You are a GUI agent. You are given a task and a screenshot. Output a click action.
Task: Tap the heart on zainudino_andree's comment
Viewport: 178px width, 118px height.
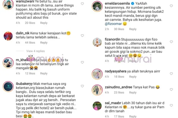click(x=171, y=90)
